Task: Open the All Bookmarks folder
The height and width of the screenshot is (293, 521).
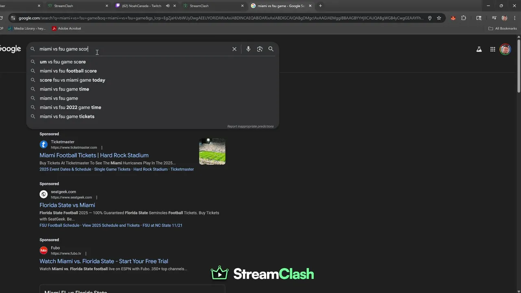Action: [503, 28]
